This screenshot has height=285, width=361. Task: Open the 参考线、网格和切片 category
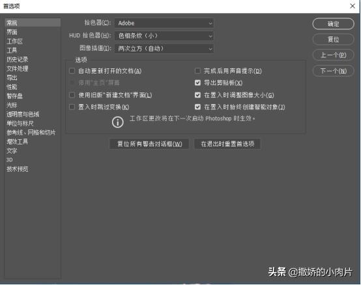pyautogui.click(x=31, y=132)
